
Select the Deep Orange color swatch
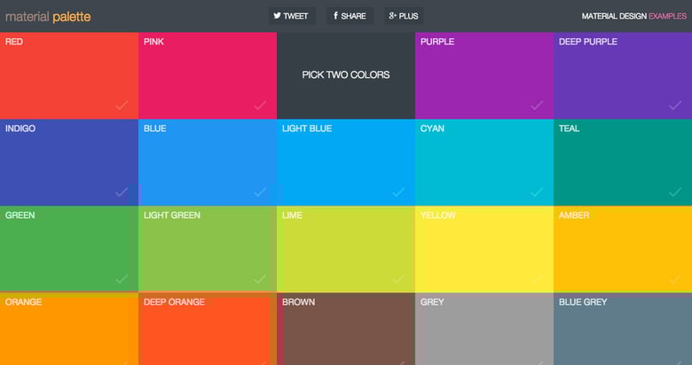208,329
